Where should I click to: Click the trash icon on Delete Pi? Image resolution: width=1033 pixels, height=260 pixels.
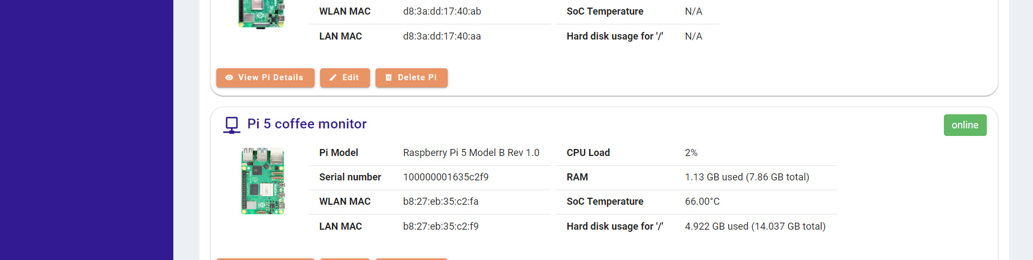[x=389, y=77]
